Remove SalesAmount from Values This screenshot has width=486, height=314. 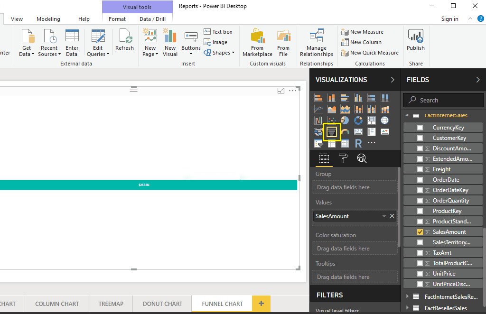(392, 216)
